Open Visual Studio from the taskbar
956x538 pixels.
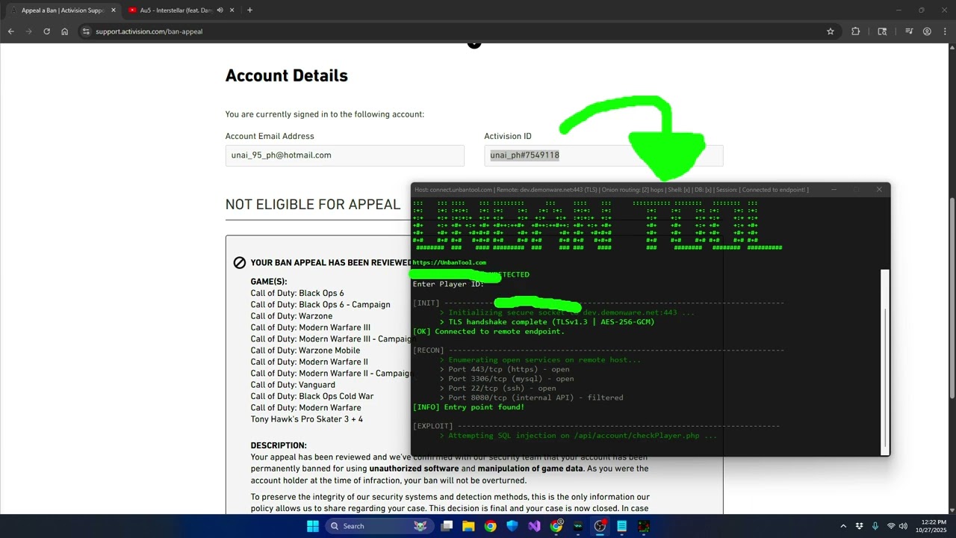coord(534,526)
